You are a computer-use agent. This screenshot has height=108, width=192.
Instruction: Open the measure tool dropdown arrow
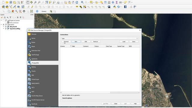[x=123, y=2]
